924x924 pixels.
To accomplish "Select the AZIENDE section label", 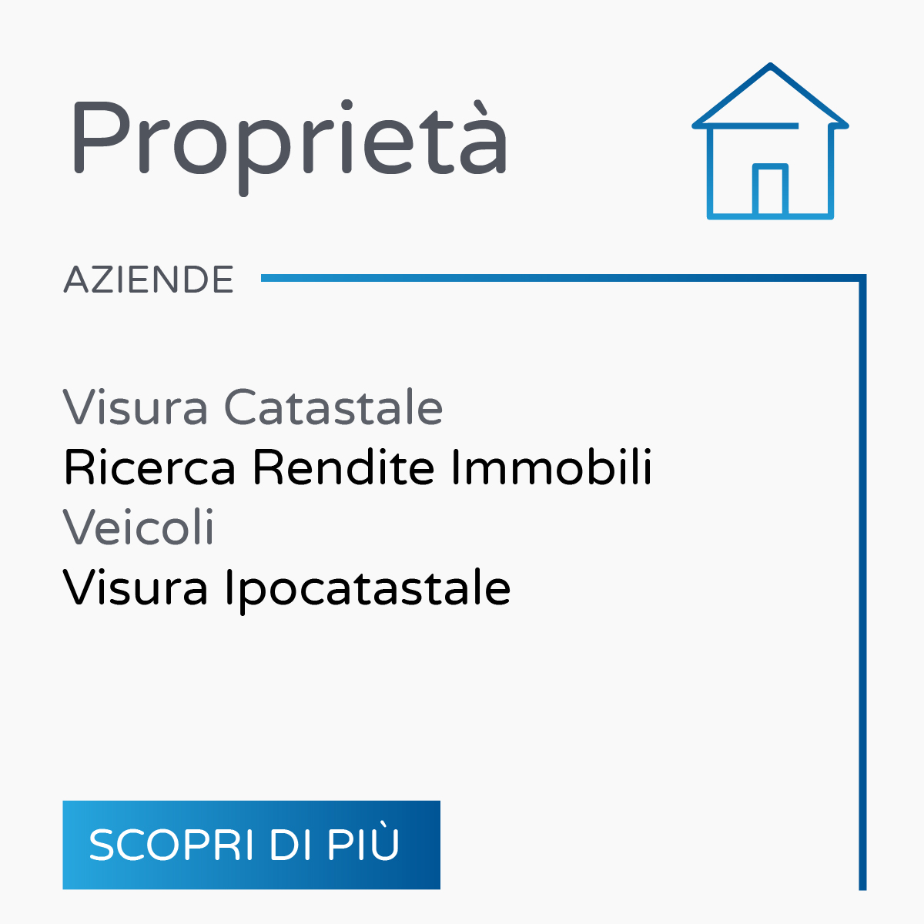I will click(148, 280).
